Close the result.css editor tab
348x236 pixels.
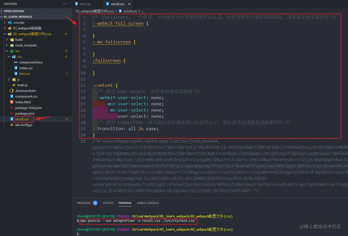tap(129, 4)
